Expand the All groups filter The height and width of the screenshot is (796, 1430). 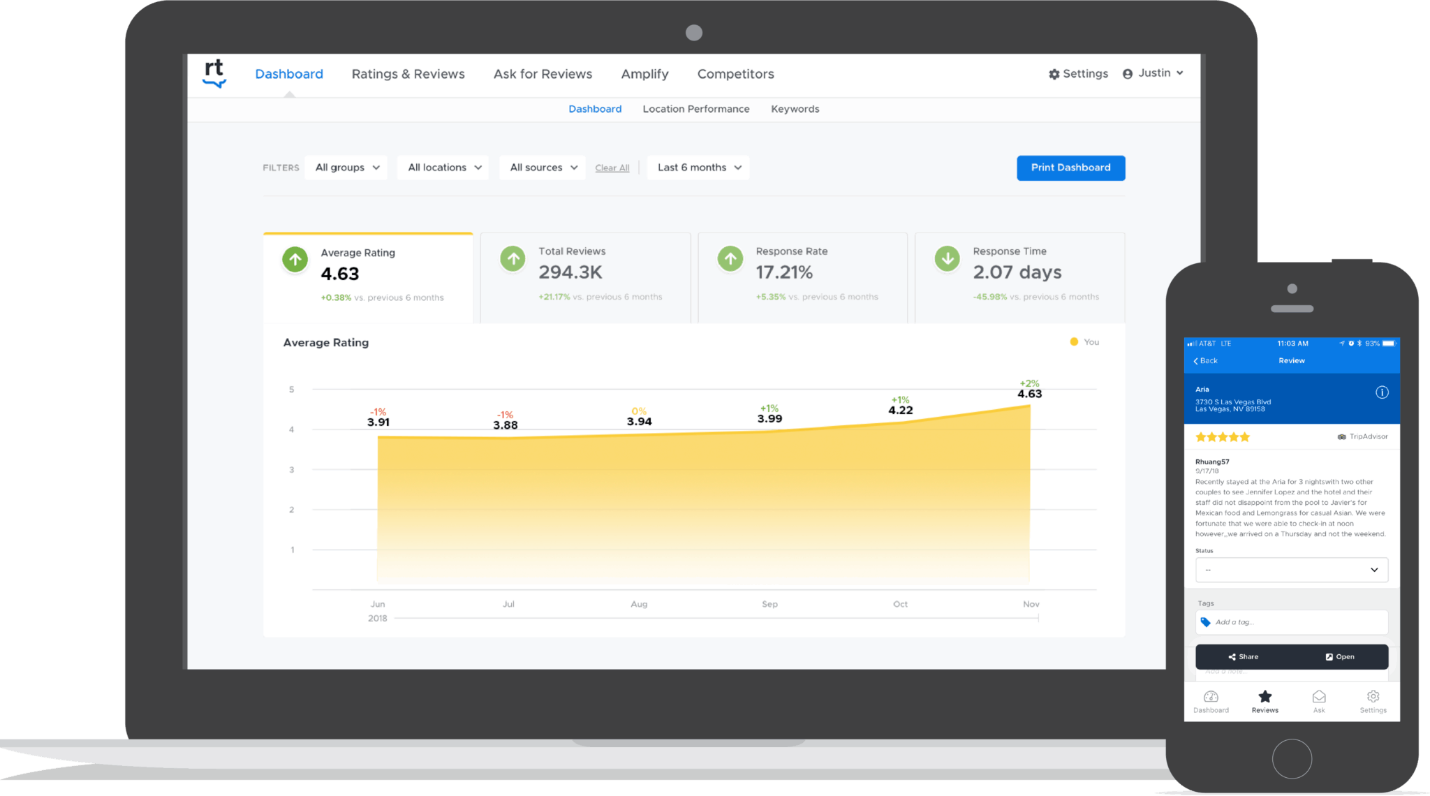346,168
